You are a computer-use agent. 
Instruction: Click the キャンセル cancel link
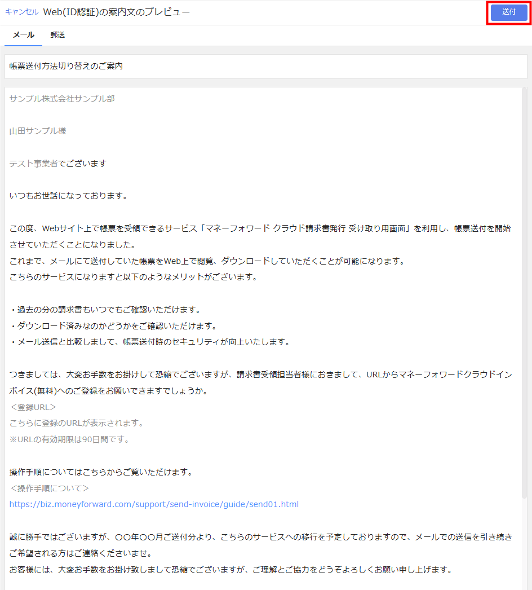pos(22,12)
